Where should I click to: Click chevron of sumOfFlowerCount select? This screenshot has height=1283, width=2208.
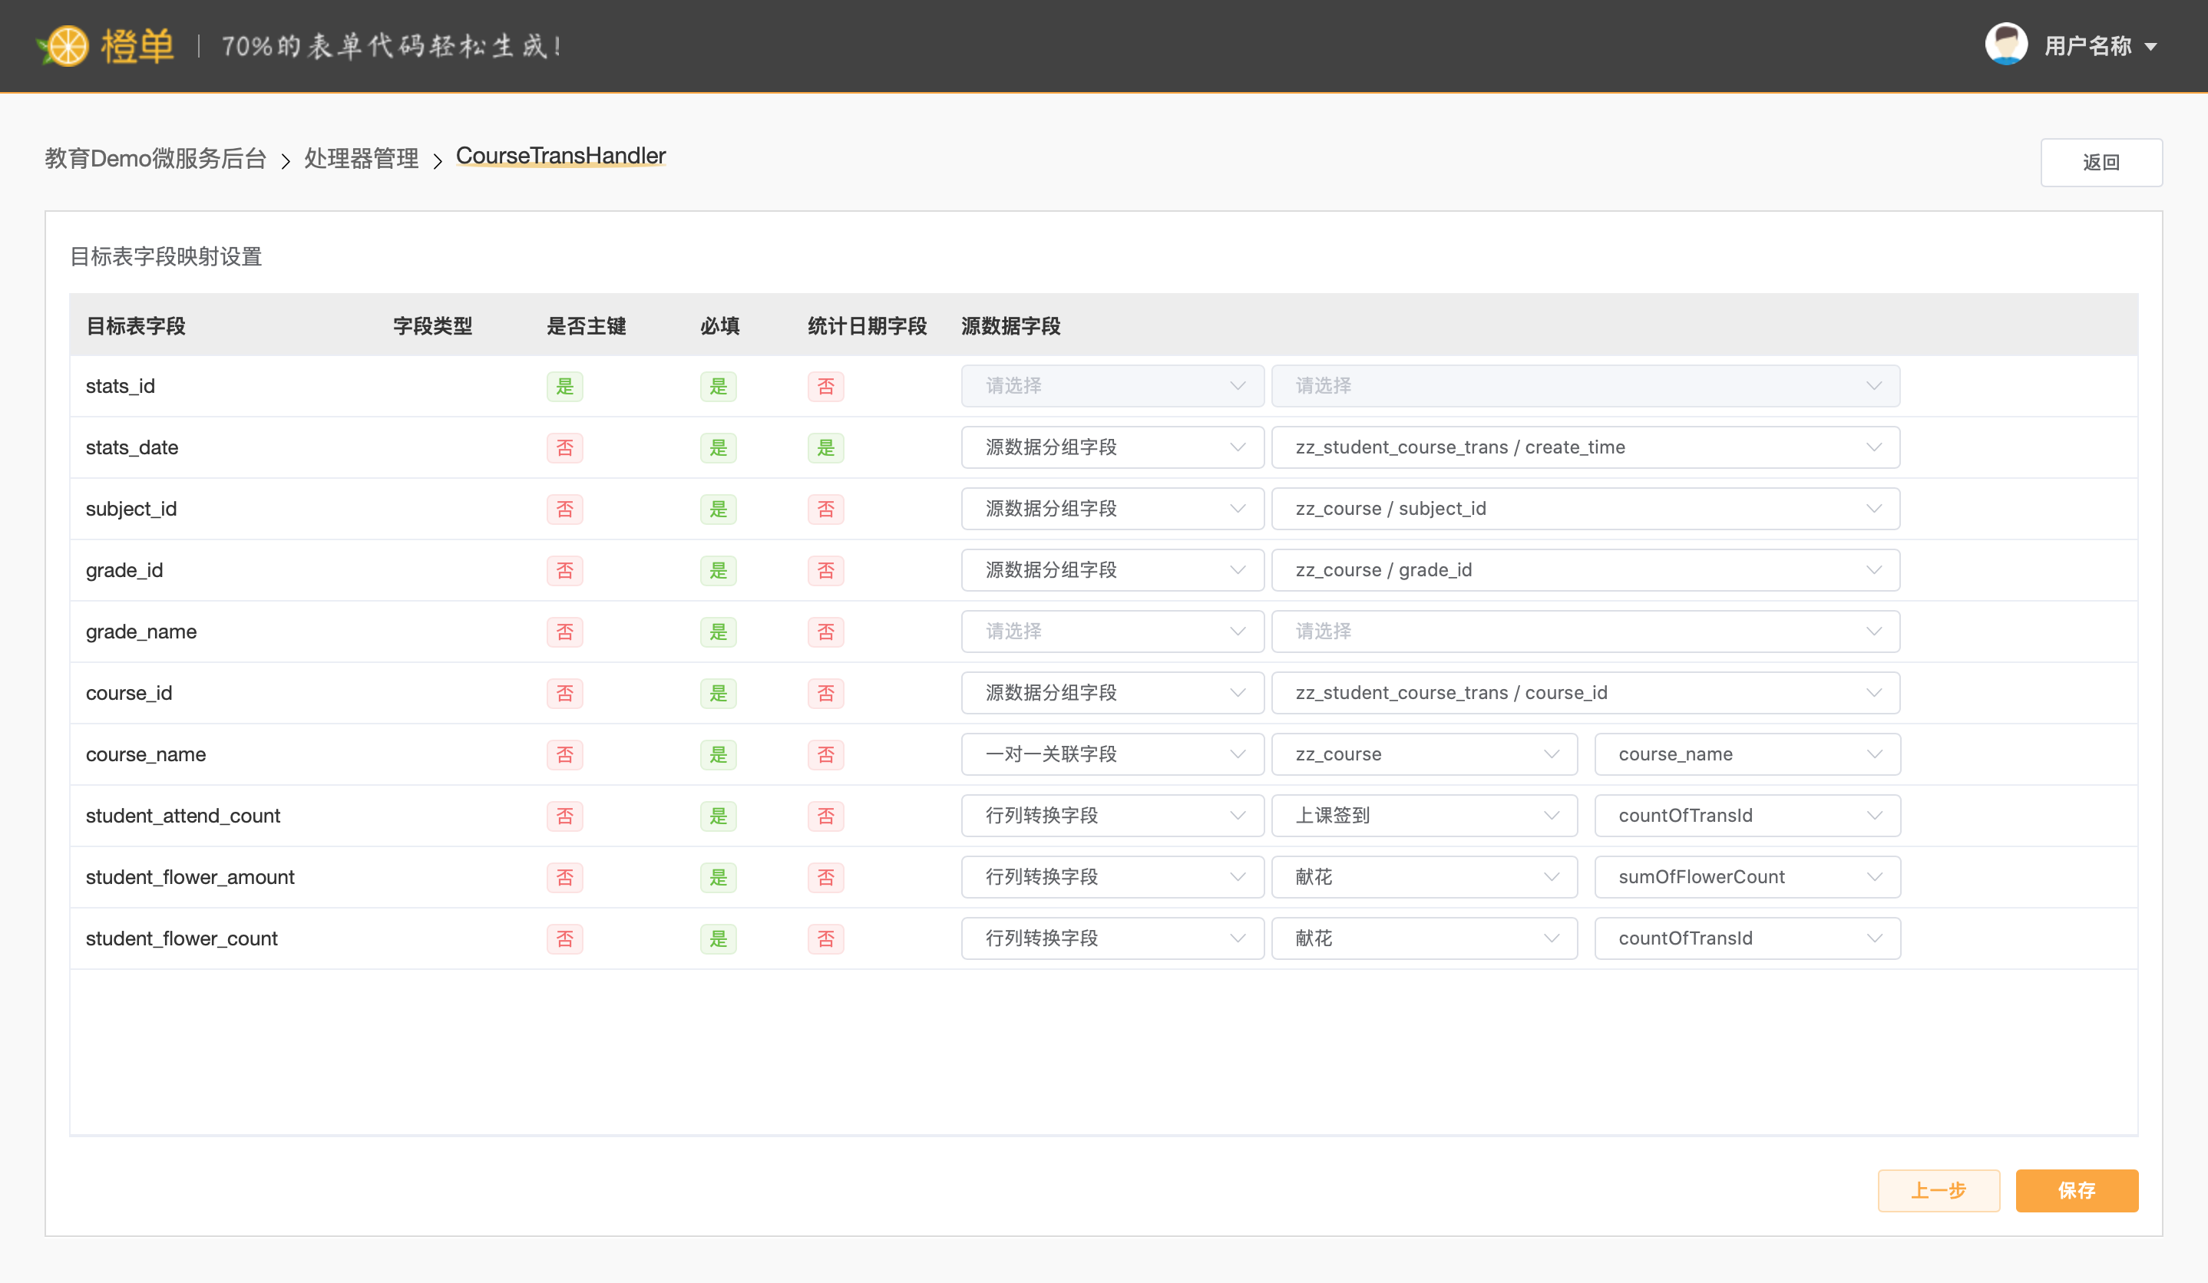pos(1873,876)
